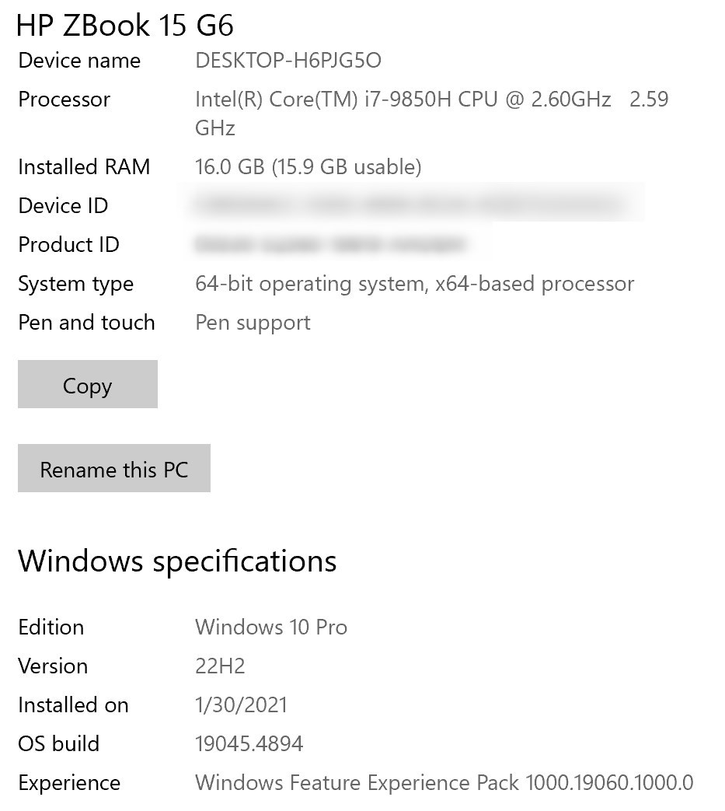Click the Rename this PC button
Screen dimensions: 725x811
pyautogui.click(x=113, y=468)
